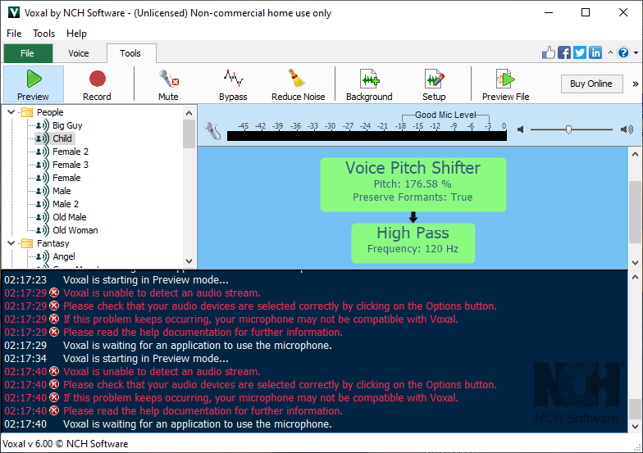The image size is (643, 453).
Task: Select the Big Guy voice
Action: pyautogui.click(x=67, y=125)
